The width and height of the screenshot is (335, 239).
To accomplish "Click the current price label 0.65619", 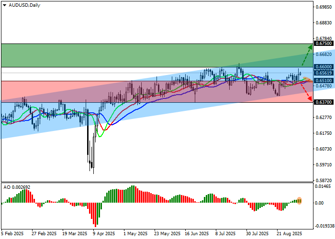I will coord(324,73).
